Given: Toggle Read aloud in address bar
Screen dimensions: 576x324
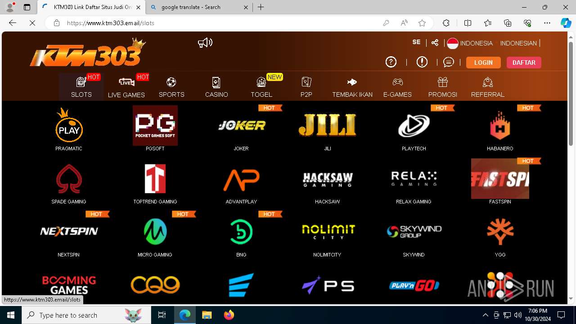Looking at the screenshot, I should coord(404,23).
